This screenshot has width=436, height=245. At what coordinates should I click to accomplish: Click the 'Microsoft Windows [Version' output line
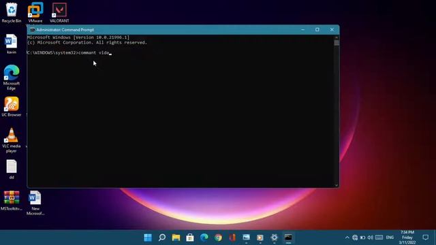click(78, 37)
